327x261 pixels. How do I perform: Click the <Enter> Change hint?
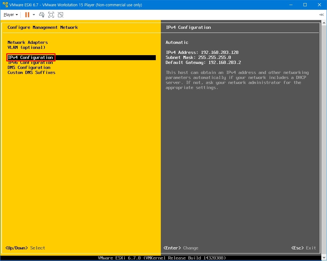pos(181,248)
